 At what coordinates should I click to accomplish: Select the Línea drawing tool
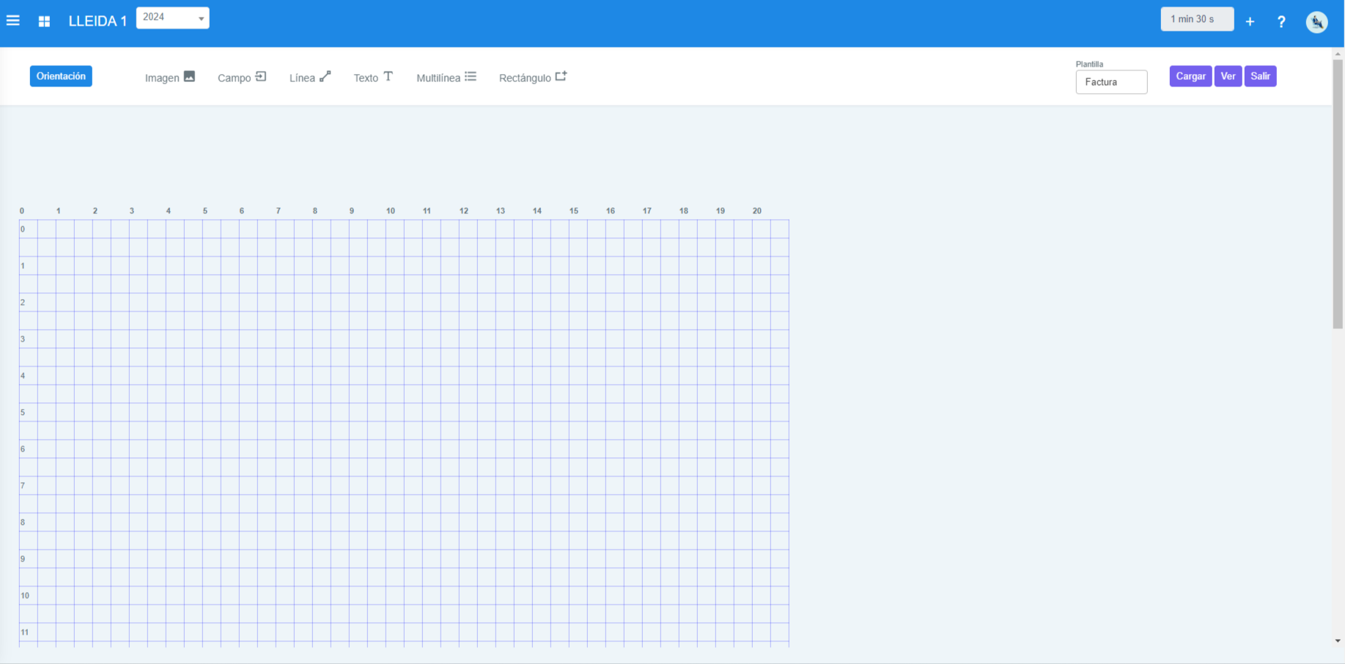click(309, 77)
